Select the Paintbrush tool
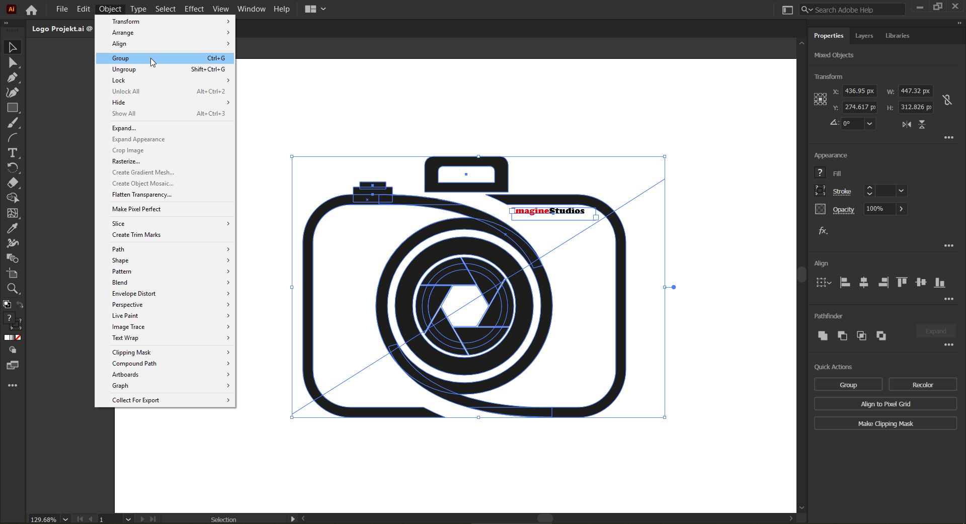This screenshot has height=524, width=966. pos(13,123)
